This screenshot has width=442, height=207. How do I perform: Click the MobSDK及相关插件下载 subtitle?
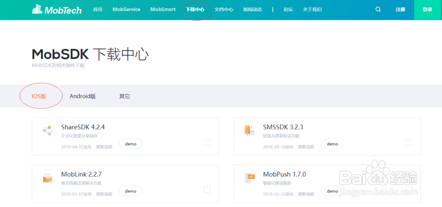coord(58,65)
